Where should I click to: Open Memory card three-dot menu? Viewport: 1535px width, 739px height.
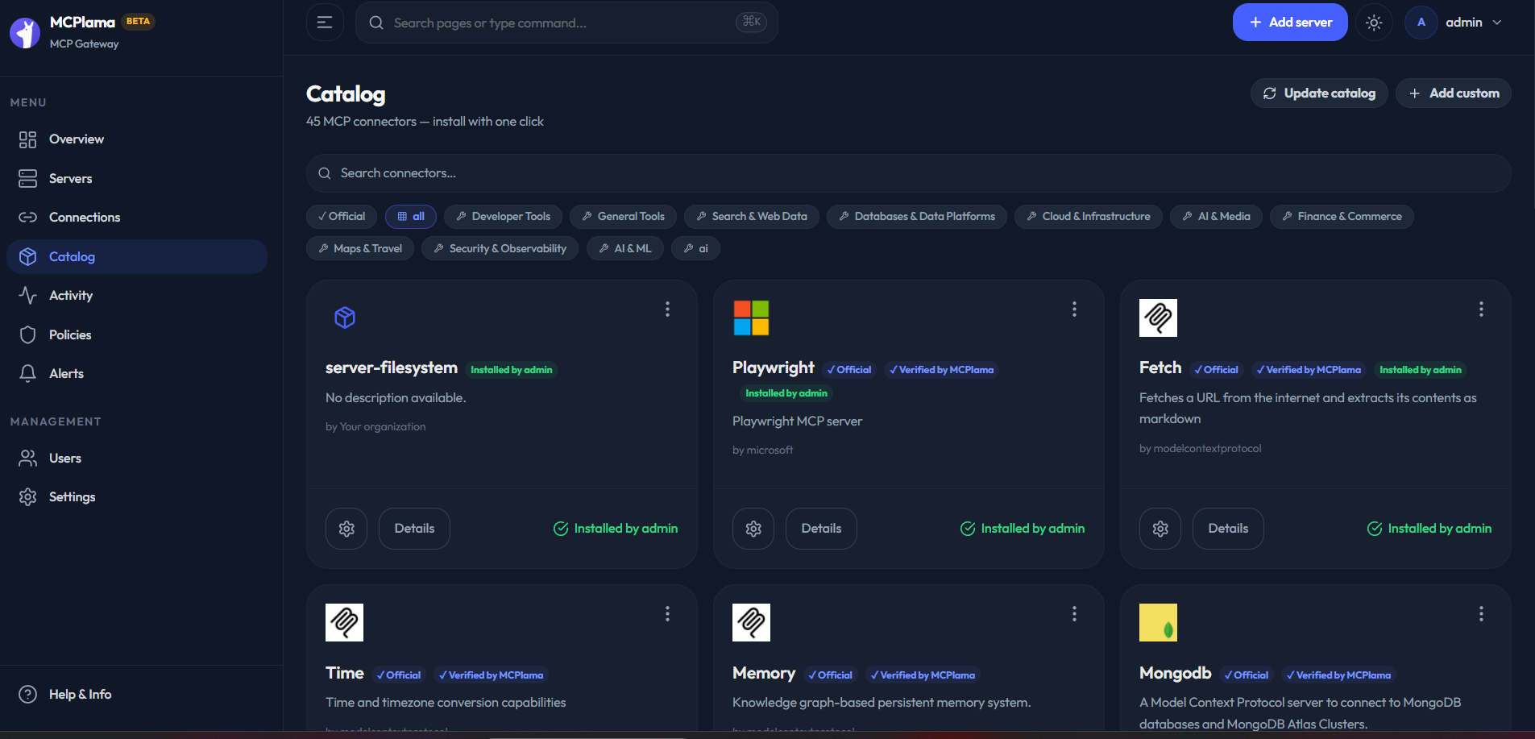click(1074, 614)
